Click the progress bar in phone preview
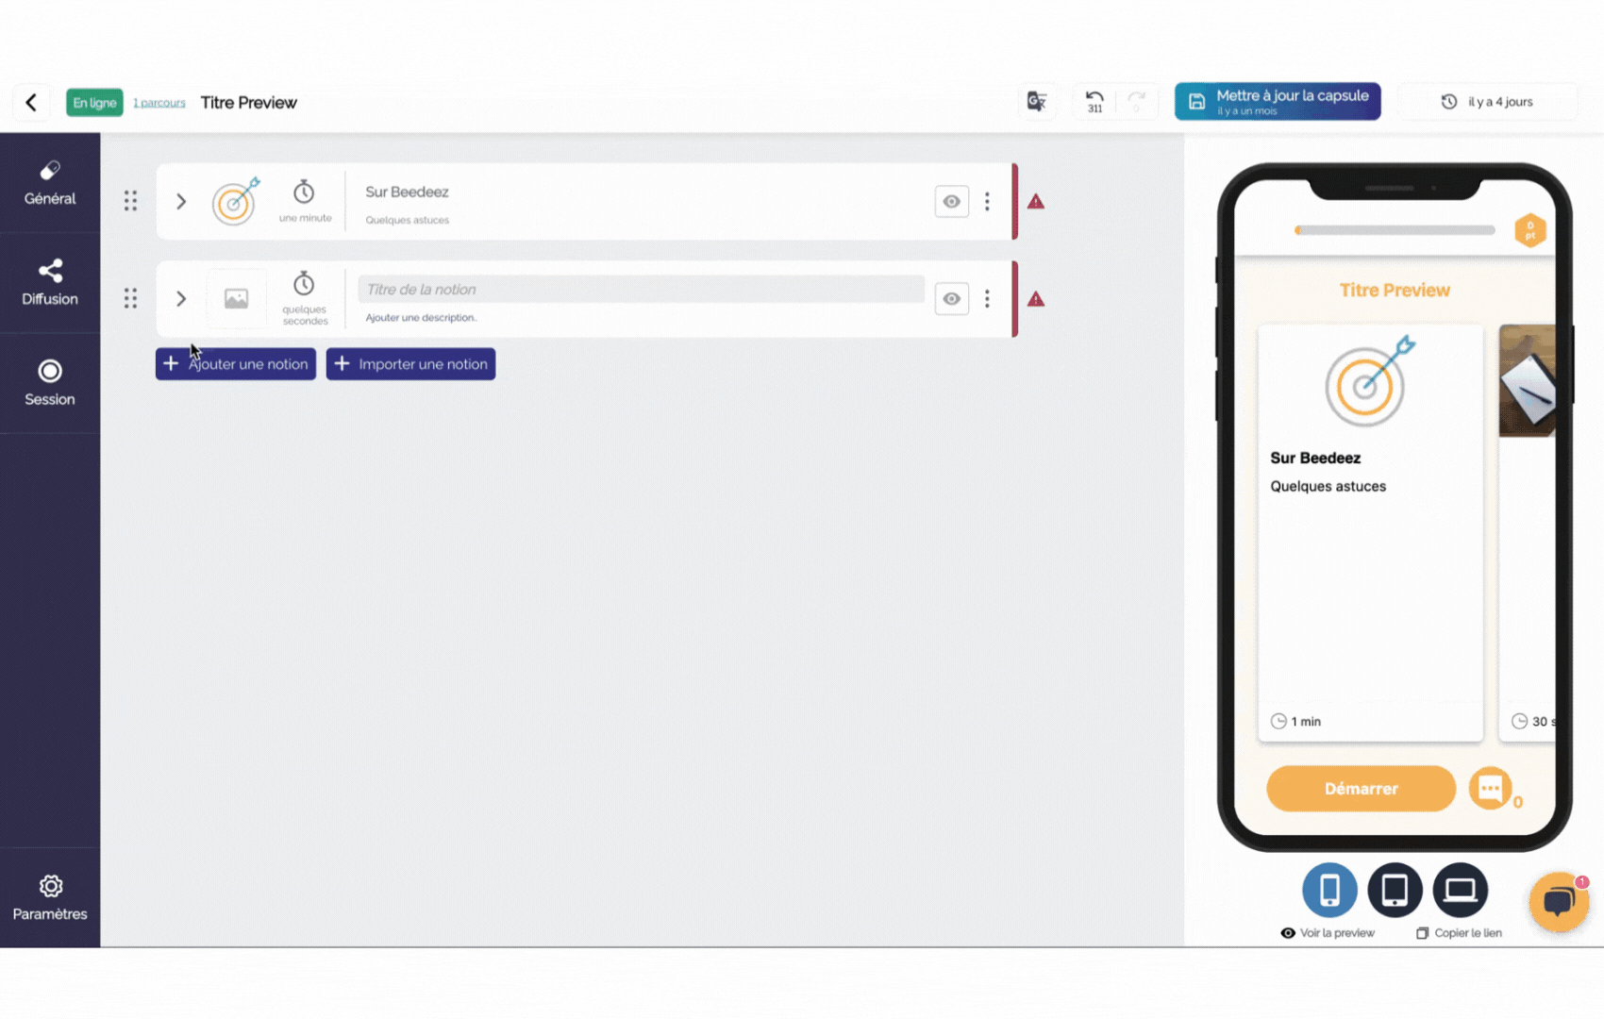 coord(1395,230)
